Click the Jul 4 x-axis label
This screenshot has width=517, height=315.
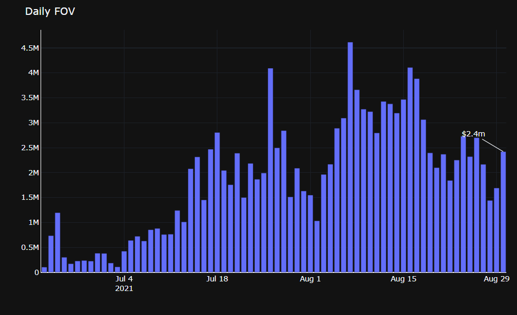coord(124,279)
